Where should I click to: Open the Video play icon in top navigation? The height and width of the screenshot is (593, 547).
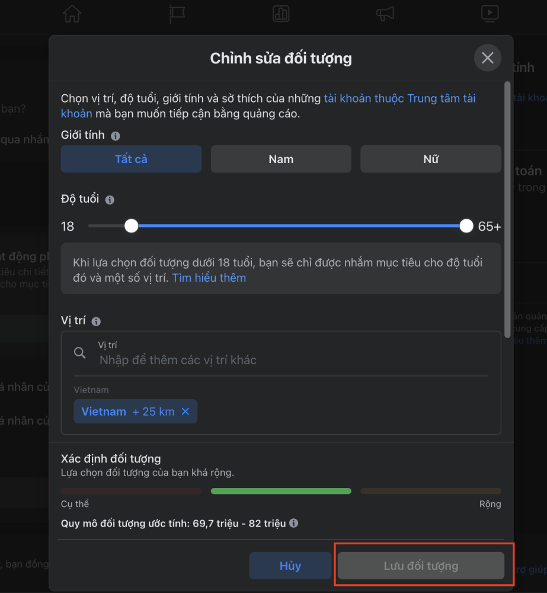490,14
